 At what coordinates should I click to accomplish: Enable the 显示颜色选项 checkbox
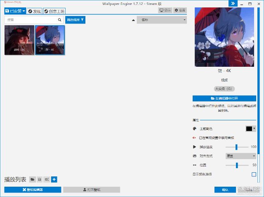[254, 174]
